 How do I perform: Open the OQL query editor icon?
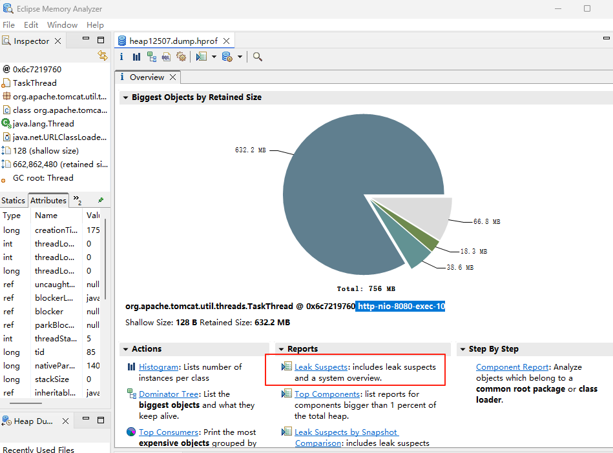tap(167, 56)
